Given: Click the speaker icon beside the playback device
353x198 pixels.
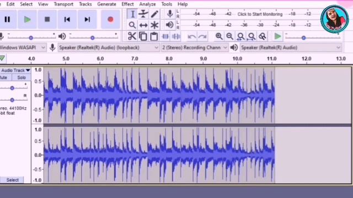Looking at the screenshot, I should [234, 48].
